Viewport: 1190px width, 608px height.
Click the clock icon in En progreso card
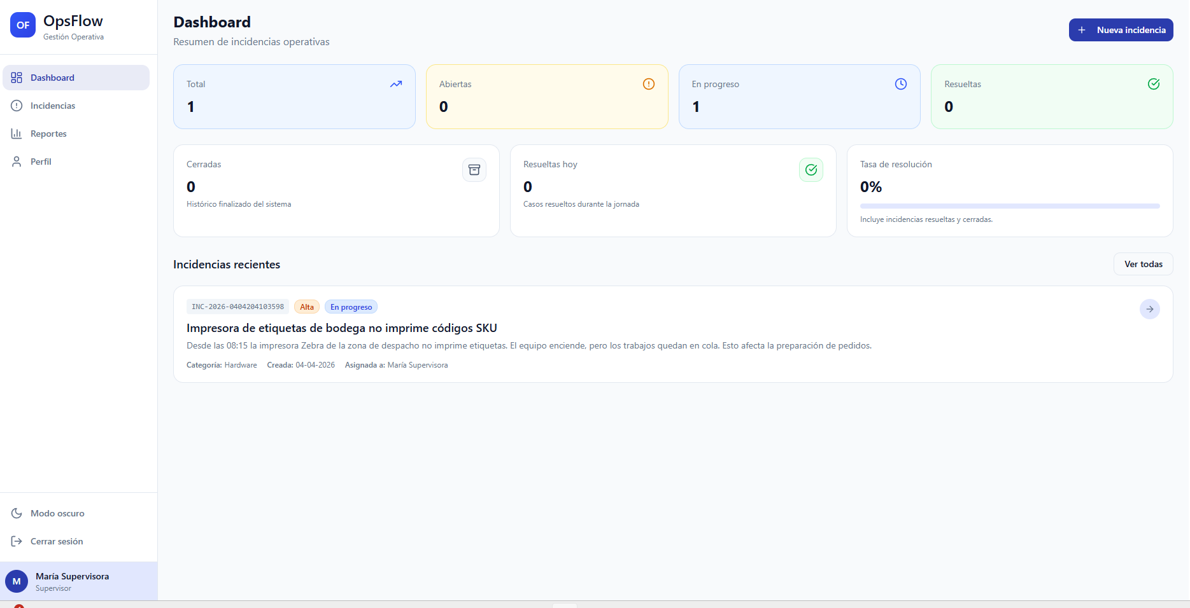click(901, 84)
